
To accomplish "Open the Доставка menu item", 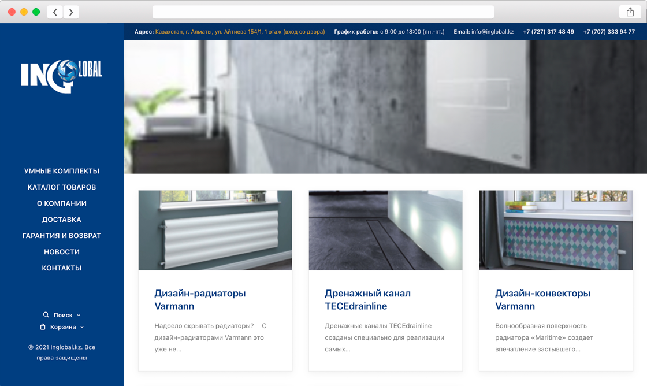I will (62, 220).
